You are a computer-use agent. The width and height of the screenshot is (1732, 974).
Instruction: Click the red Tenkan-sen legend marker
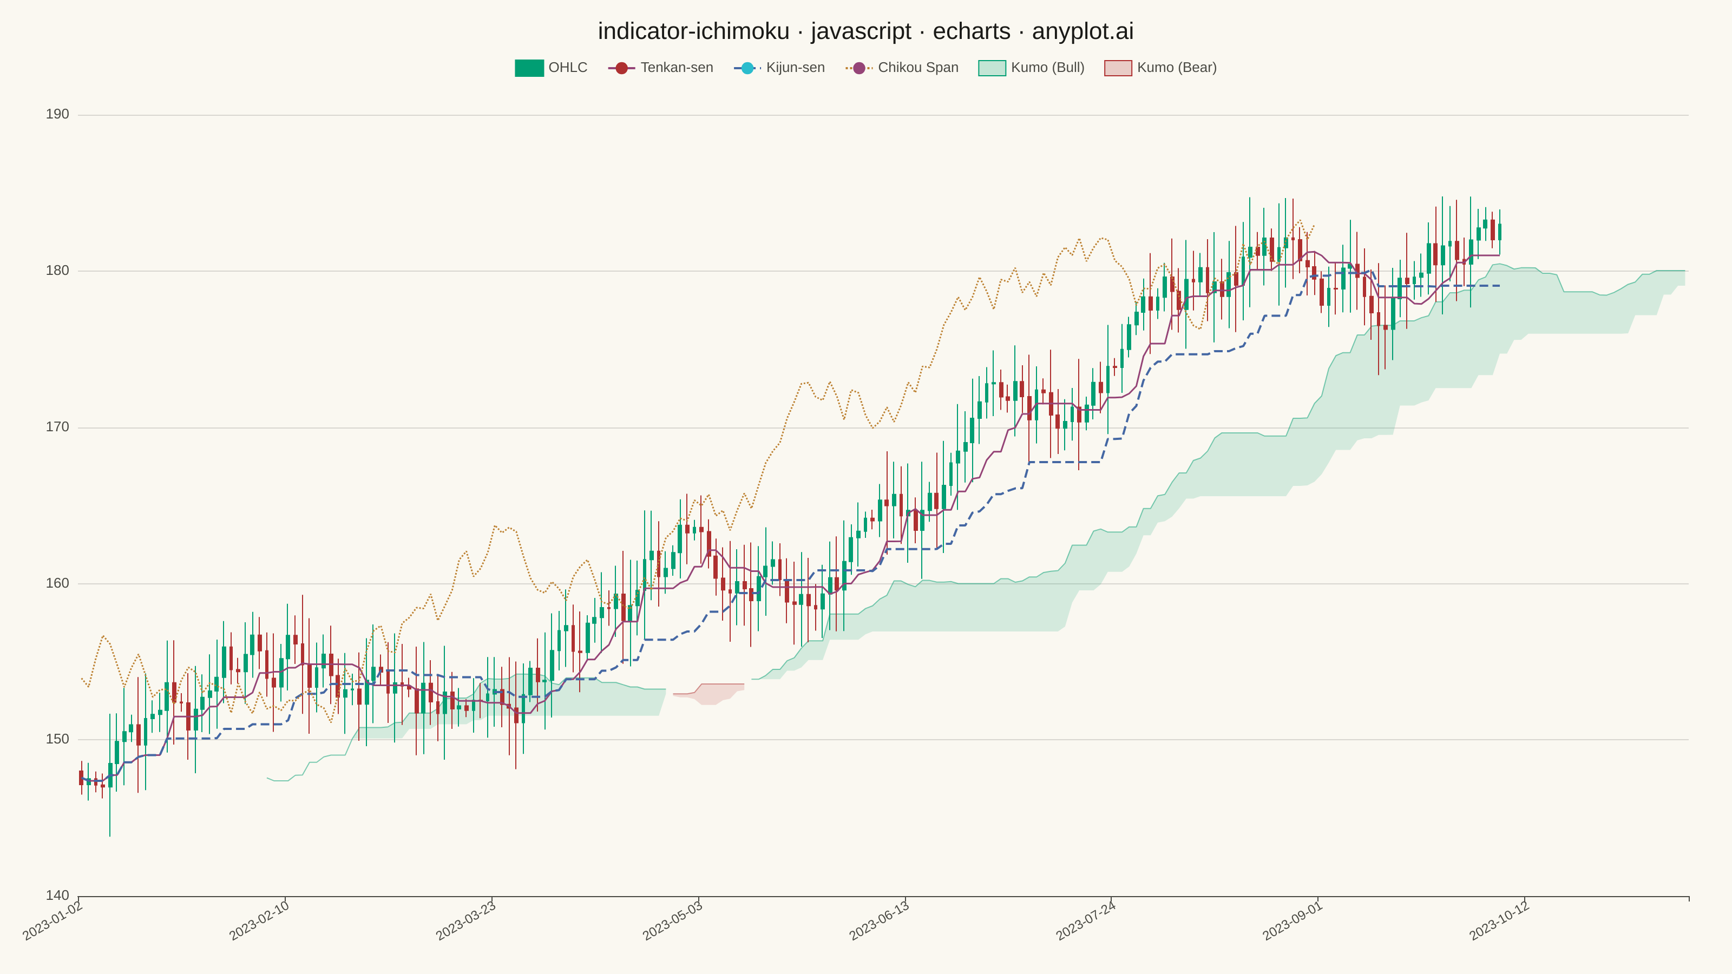point(621,68)
